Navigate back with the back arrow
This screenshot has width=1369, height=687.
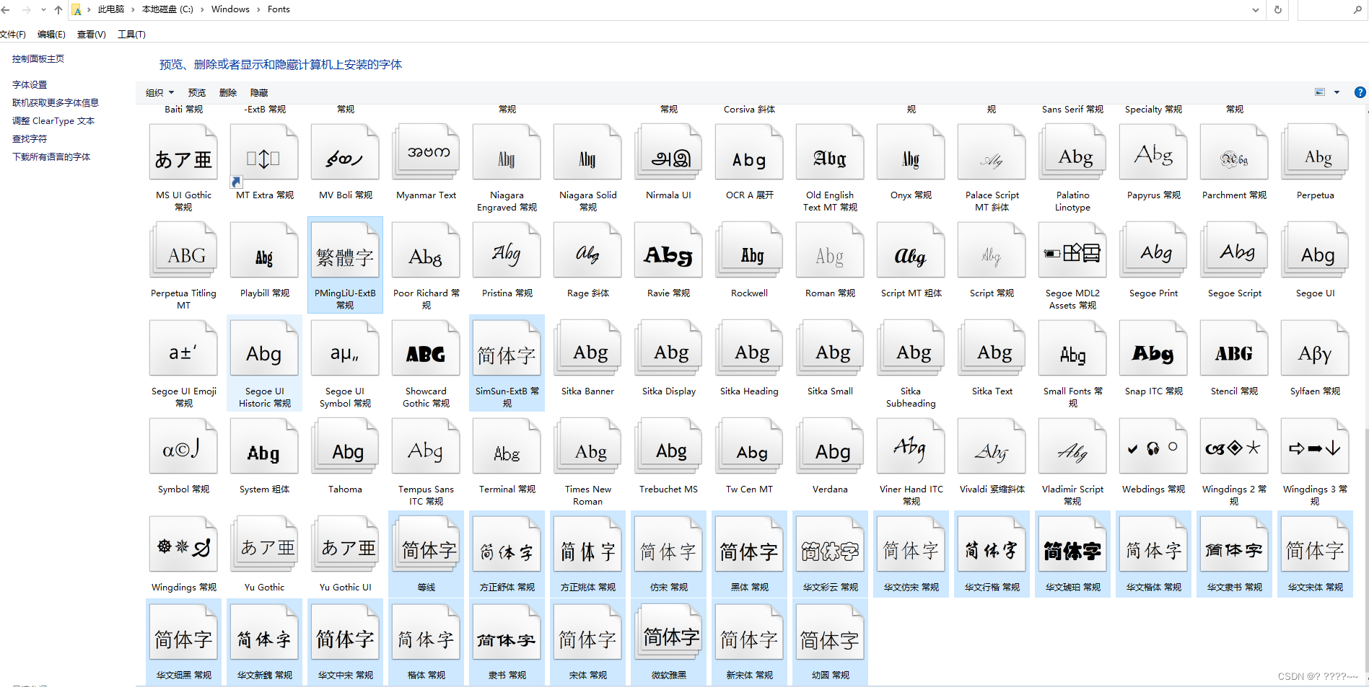6,10
